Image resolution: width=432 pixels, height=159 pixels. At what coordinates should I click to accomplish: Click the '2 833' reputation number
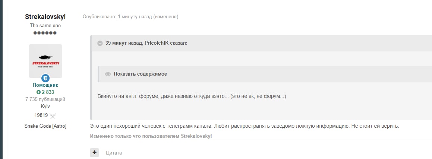48,92
